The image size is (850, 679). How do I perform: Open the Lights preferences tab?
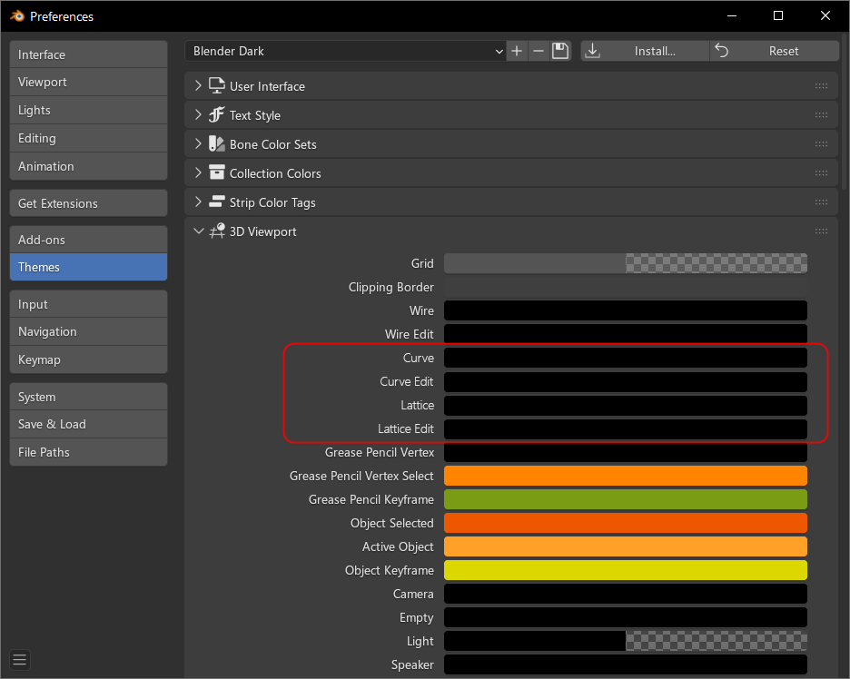(88, 110)
